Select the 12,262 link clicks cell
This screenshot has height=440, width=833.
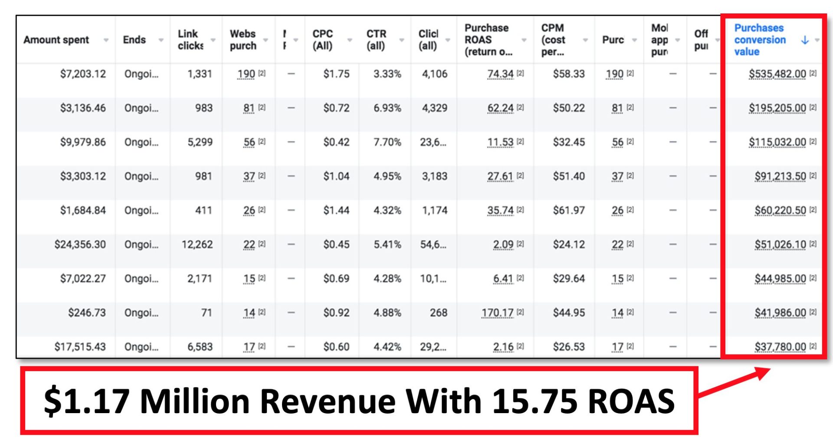pos(197,244)
